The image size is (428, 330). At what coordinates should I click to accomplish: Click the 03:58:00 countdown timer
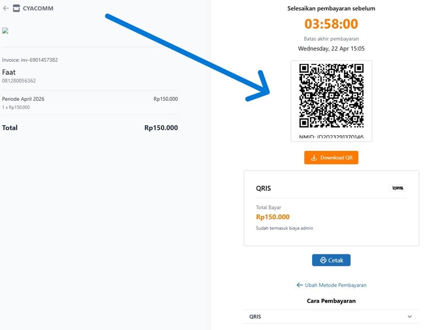(x=331, y=24)
